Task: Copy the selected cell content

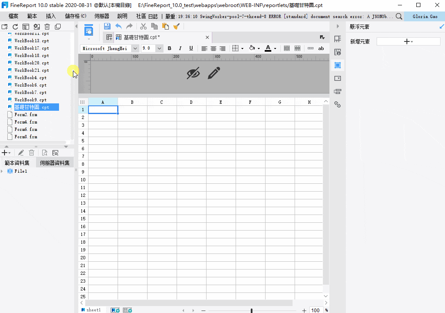Action: [x=154, y=26]
